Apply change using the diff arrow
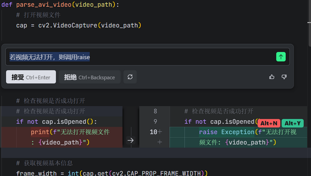311x176 pixels. pyautogui.click(x=131, y=141)
